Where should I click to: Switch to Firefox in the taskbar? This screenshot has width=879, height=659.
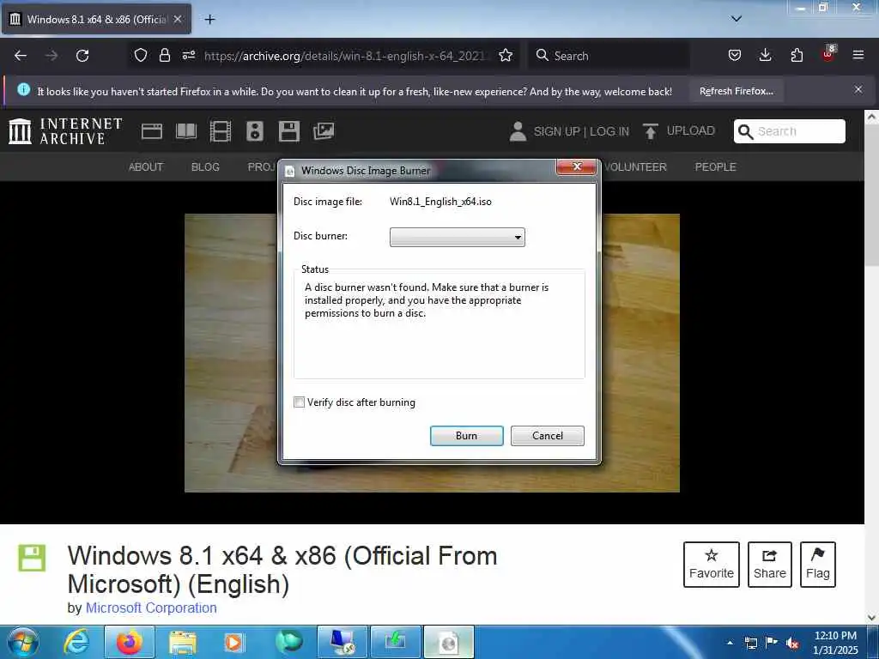(130, 643)
